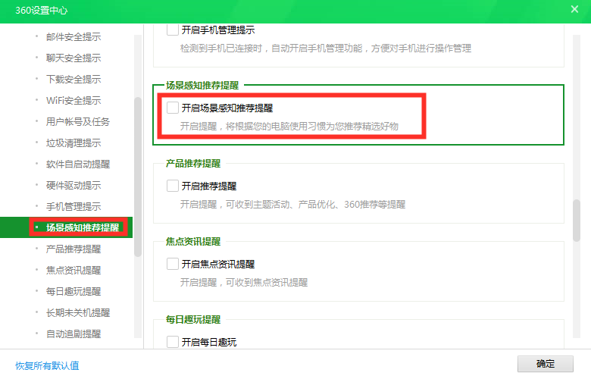591x379 pixels.
Task: Click description text 开启提醒，可收到焦点资讯提醒
Action: click(x=244, y=282)
